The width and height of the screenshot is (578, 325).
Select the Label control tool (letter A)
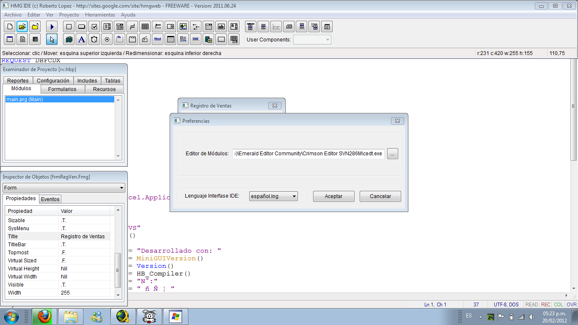click(82, 39)
